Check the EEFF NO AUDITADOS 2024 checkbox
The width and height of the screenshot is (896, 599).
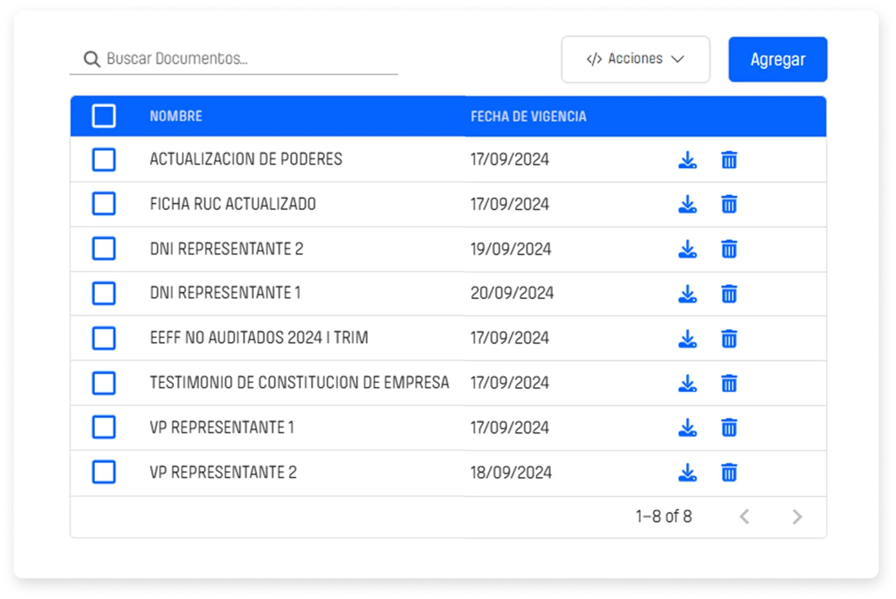pyautogui.click(x=104, y=338)
